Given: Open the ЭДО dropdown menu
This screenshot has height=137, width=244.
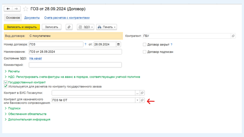Looking at the screenshot, I should coord(85,27).
